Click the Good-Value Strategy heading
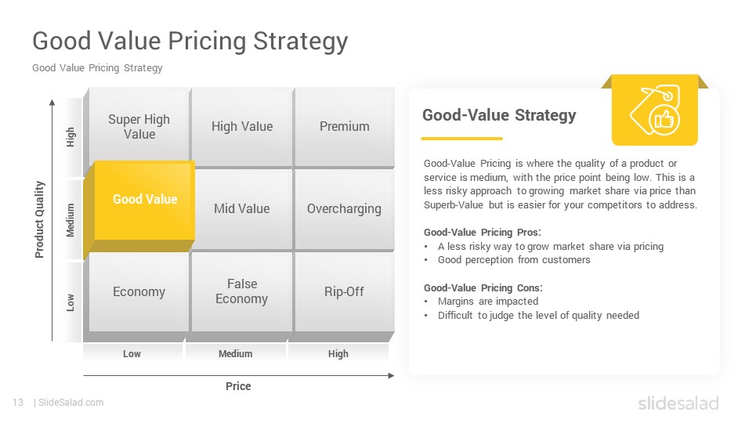 499,115
